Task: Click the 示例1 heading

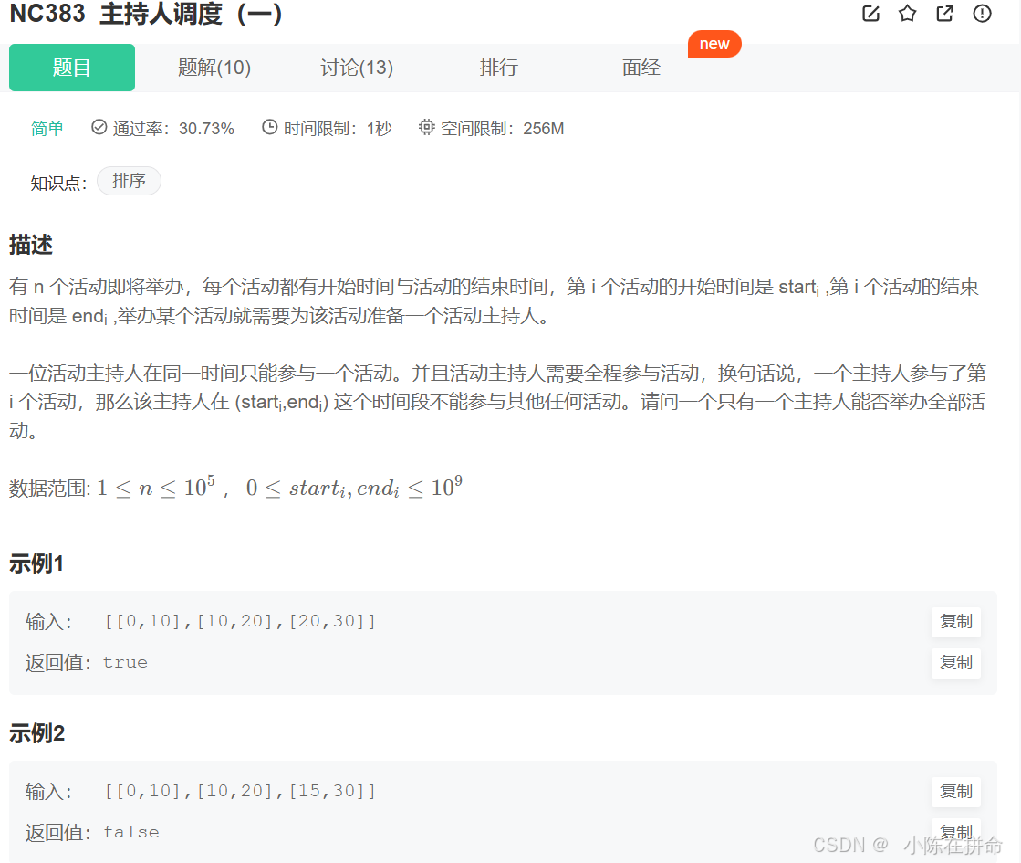Action: point(36,563)
